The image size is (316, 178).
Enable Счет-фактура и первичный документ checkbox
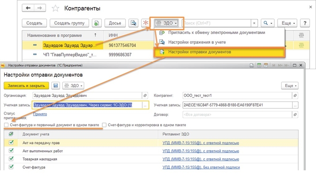tap(6, 125)
